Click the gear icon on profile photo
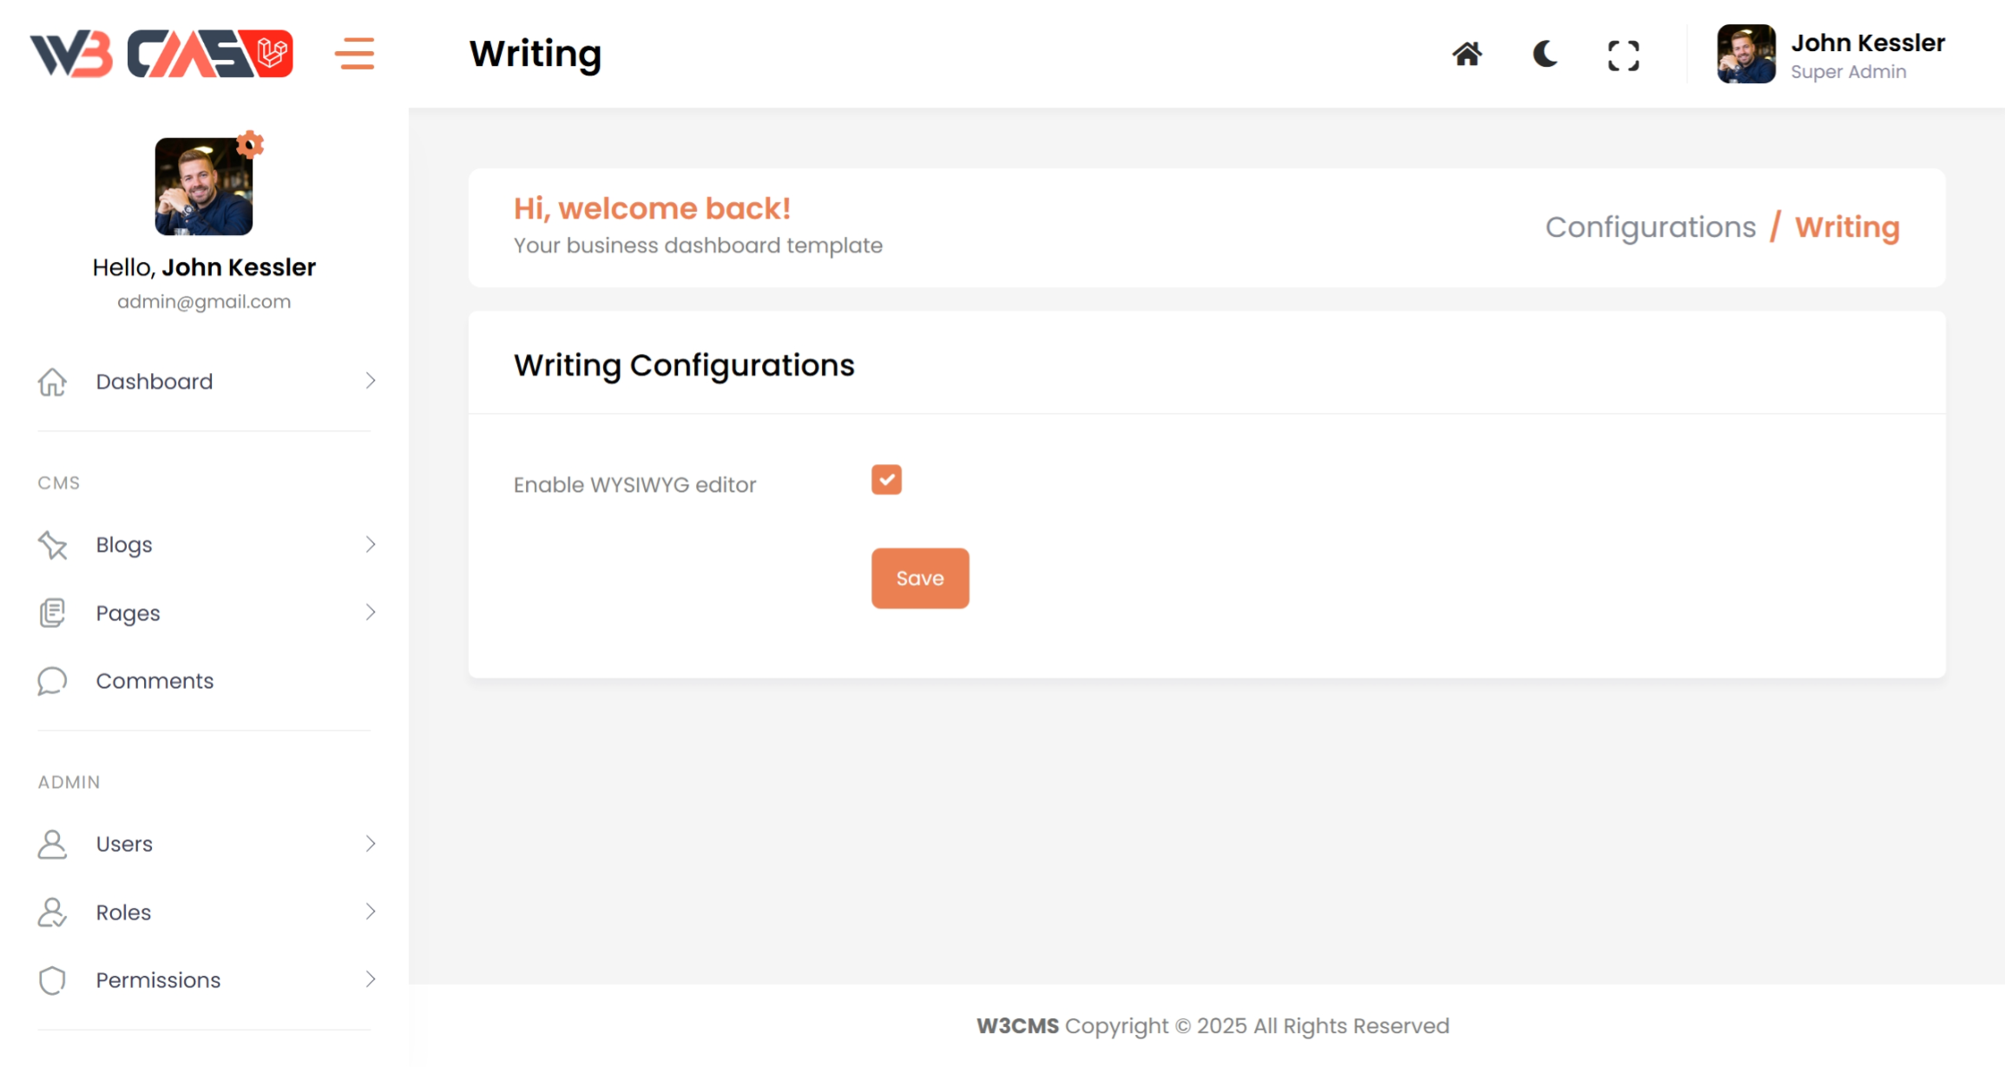 click(x=250, y=144)
